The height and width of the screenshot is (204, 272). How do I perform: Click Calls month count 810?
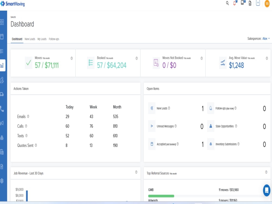pyautogui.click(x=115, y=126)
